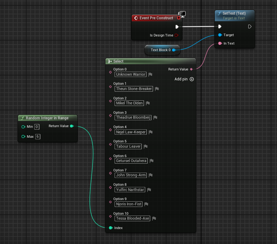Click the Is Design Time boolean pin
Screen dimensions: 277x244
pyautogui.click(x=176, y=35)
